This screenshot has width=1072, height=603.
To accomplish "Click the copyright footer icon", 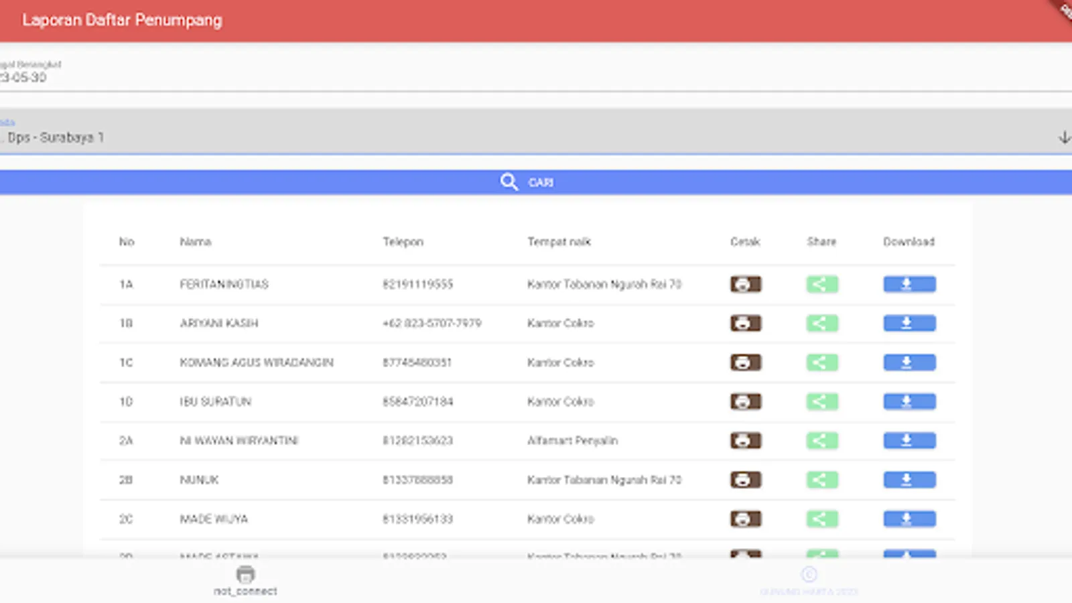I will [x=809, y=574].
